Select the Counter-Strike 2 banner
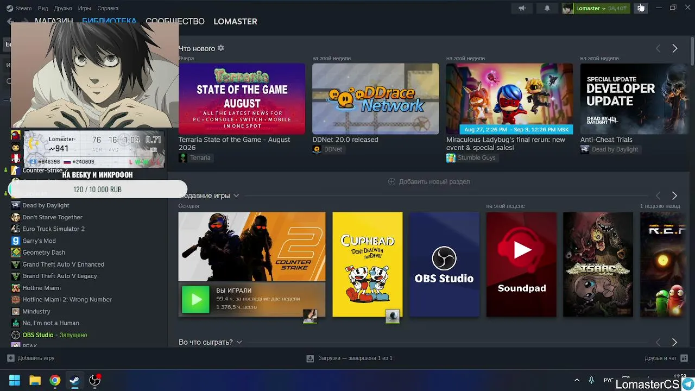 click(x=252, y=247)
